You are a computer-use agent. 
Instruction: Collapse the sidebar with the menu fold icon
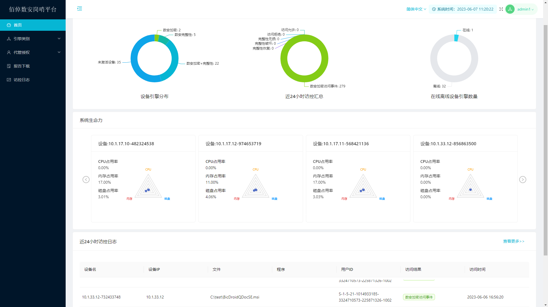pos(80,9)
